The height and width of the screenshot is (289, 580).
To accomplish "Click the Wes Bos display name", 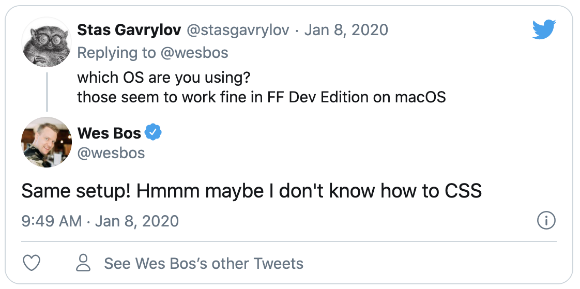I will pyautogui.click(x=109, y=133).
